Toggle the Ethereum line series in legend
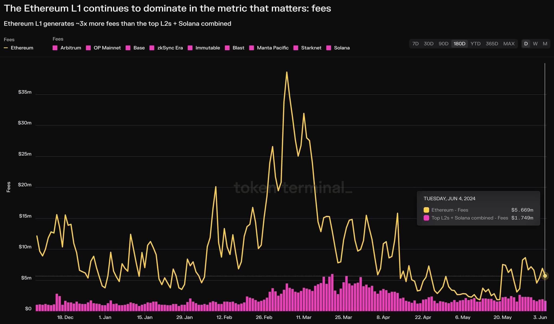Screen dimensions: 554x324 point(18,48)
